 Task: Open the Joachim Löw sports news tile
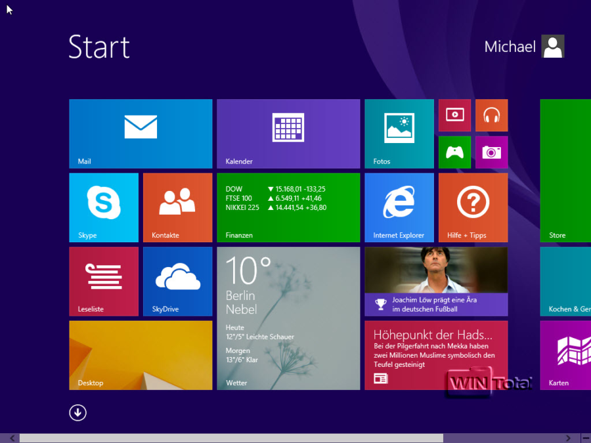tap(436, 282)
